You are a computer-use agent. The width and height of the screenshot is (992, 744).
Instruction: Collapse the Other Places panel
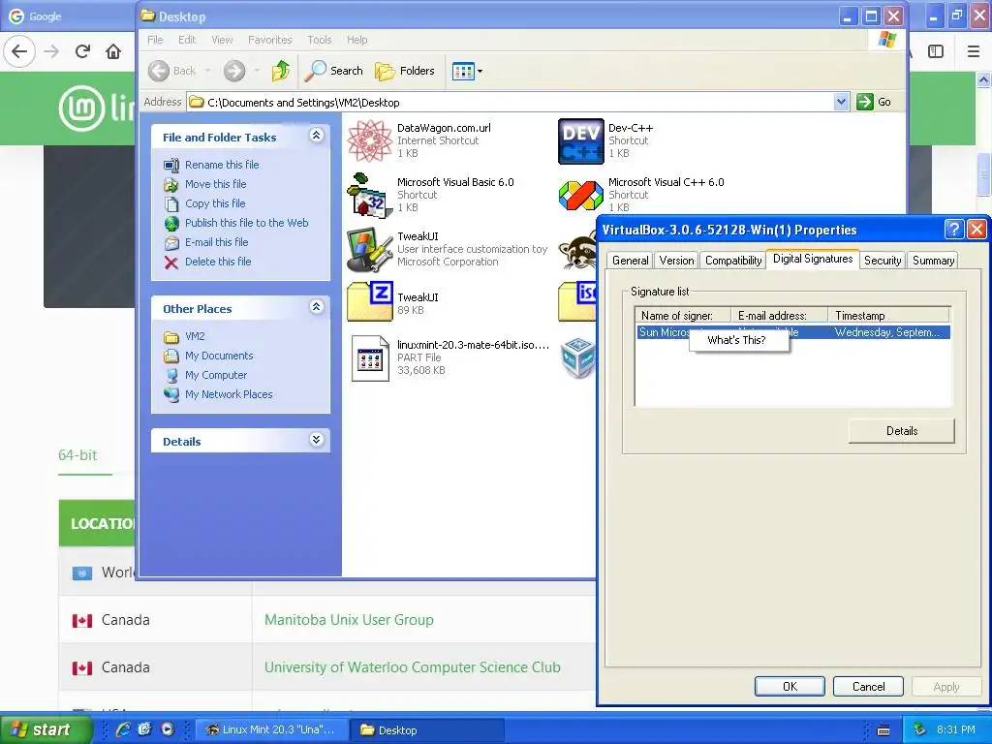point(317,307)
